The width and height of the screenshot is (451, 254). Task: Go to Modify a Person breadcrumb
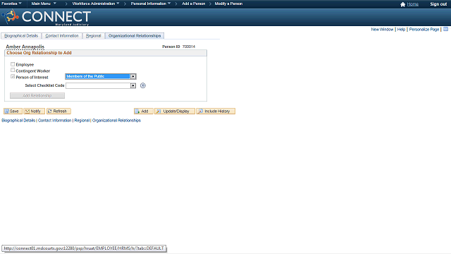tap(228, 4)
